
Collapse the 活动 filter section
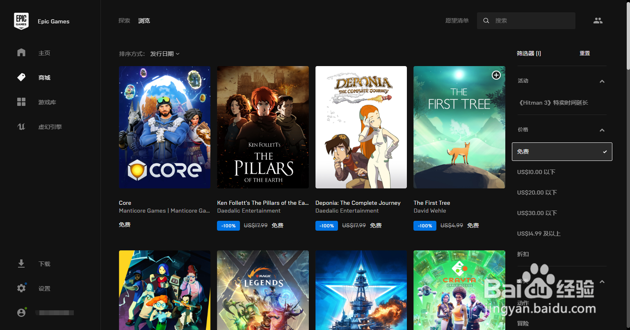[602, 81]
